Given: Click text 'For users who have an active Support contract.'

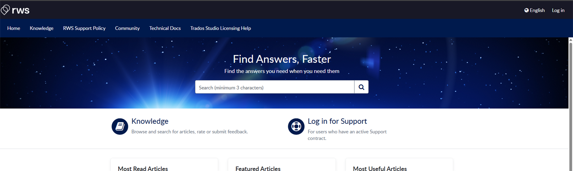Looking at the screenshot, I should click(x=347, y=135).
